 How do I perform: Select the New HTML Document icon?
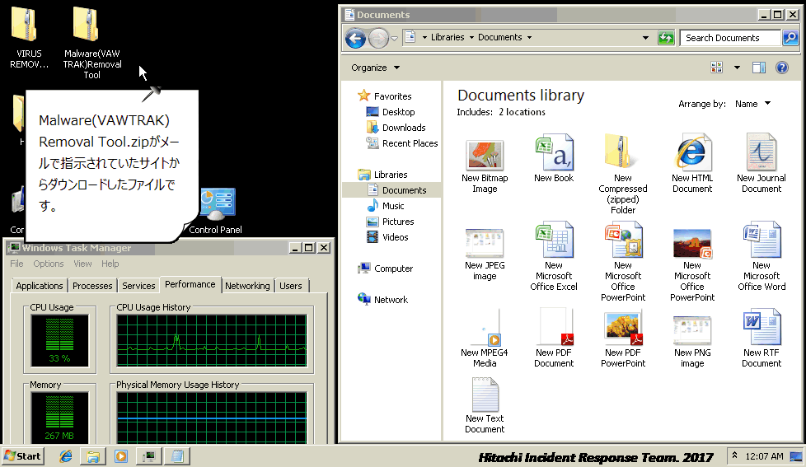point(691,163)
